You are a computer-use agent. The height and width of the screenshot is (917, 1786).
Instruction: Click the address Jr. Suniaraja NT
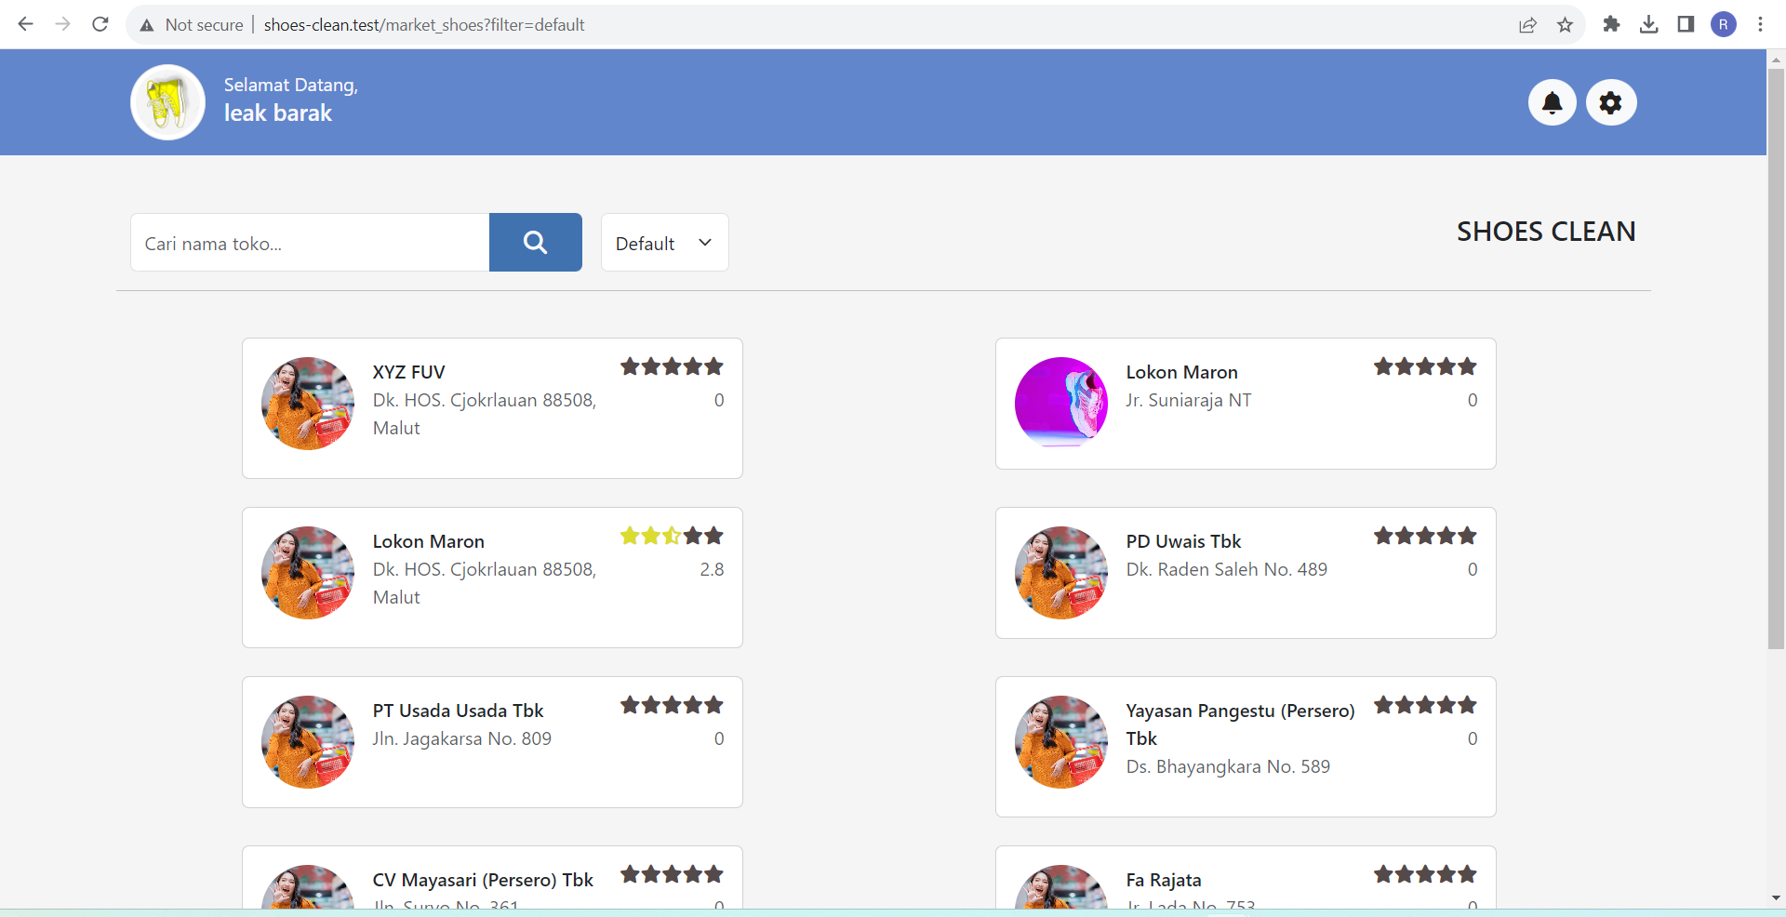coord(1189,400)
